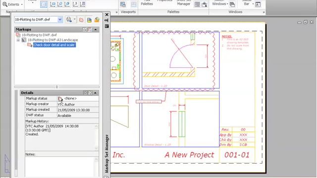317x178 pixels.
Task: Collapse the Markups section triangle
Action: tap(96, 30)
